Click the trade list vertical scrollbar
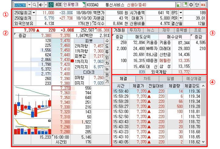The height and width of the screenshot is (149, 220). 203,114
